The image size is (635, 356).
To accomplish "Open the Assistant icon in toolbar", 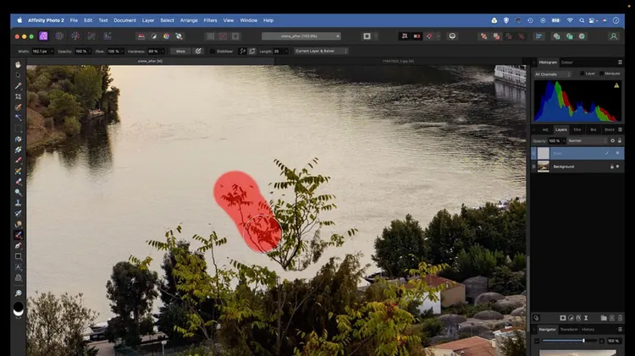I will tap(452, 36).
